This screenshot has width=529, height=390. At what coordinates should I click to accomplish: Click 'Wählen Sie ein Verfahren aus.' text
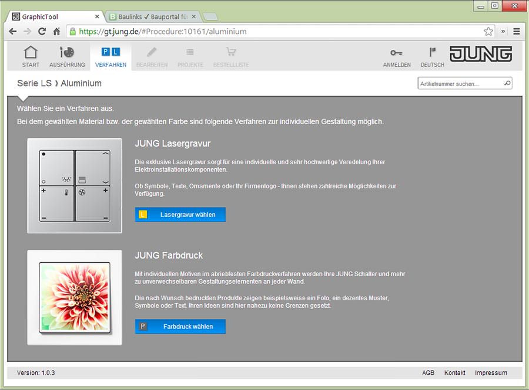click(x=65, y=108)
